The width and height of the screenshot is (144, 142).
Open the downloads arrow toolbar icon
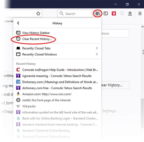[x=122, y=13]
